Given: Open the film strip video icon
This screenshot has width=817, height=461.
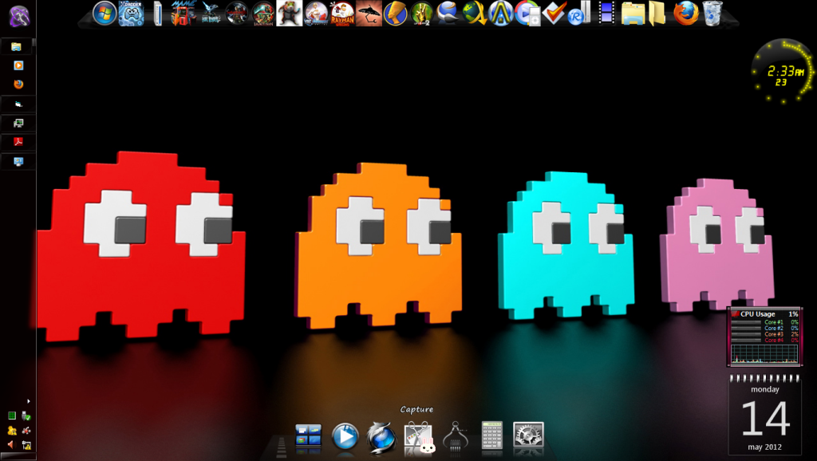Looking at the screenshot, I should pyautogui.click(x=606, y=13).
